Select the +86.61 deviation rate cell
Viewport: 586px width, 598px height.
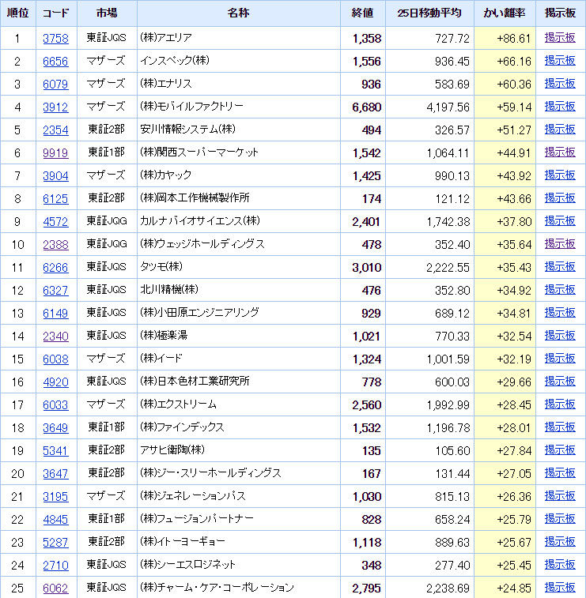pyautogui.click(x=505, y=38)
